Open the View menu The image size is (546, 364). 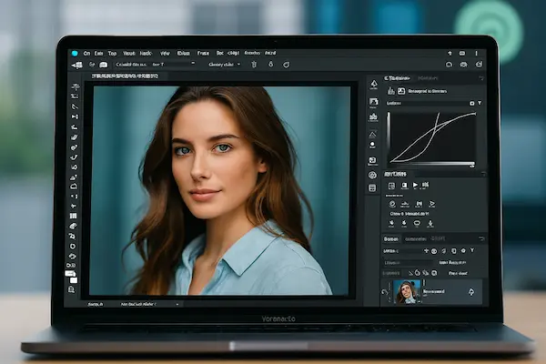(x=165, y=54)
